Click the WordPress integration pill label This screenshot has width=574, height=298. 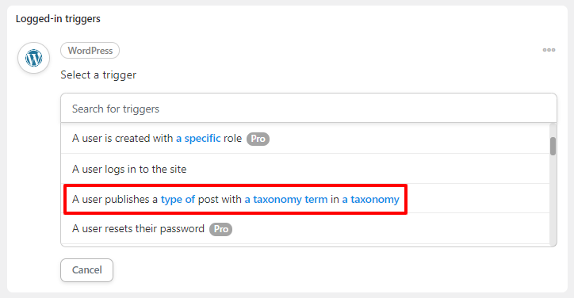coord(90,51)
